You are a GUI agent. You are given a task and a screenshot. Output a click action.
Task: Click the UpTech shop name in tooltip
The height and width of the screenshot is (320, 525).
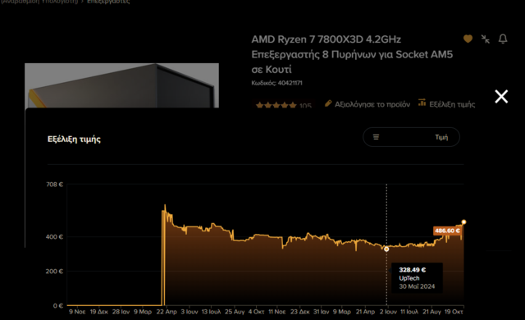[409, 278]
